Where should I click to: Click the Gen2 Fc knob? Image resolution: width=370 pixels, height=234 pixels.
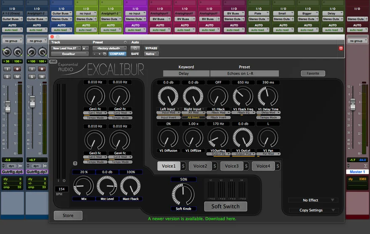coord(120,96)
